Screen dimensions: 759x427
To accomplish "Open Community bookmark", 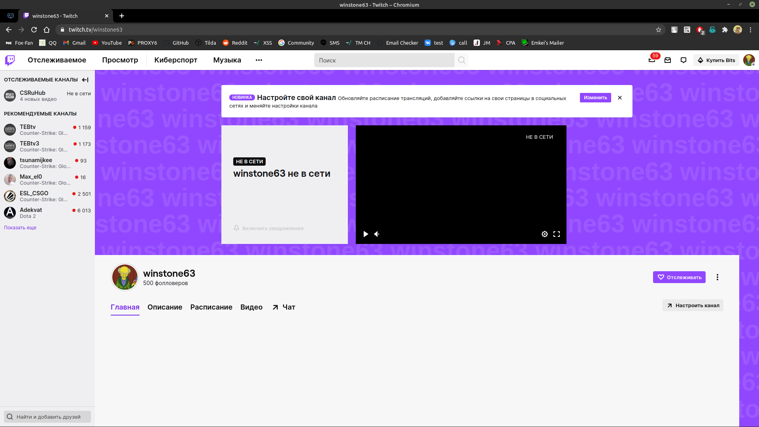I will coord(296,43).
